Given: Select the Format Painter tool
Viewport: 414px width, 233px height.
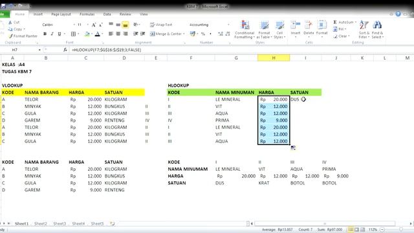Looking at the screenshot, I should click(x=23, y=36).
